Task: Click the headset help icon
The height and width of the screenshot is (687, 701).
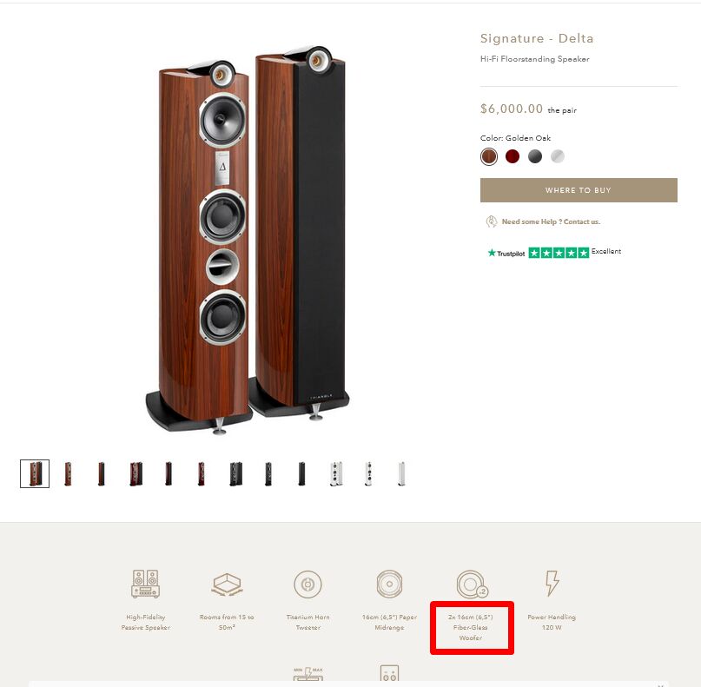Action: pyautogui.click(x=492, y=221)
